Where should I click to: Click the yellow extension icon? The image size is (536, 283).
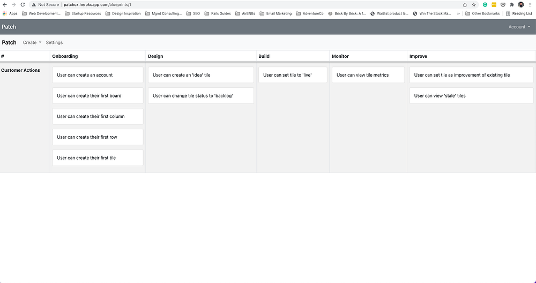(x=494, y=5)
